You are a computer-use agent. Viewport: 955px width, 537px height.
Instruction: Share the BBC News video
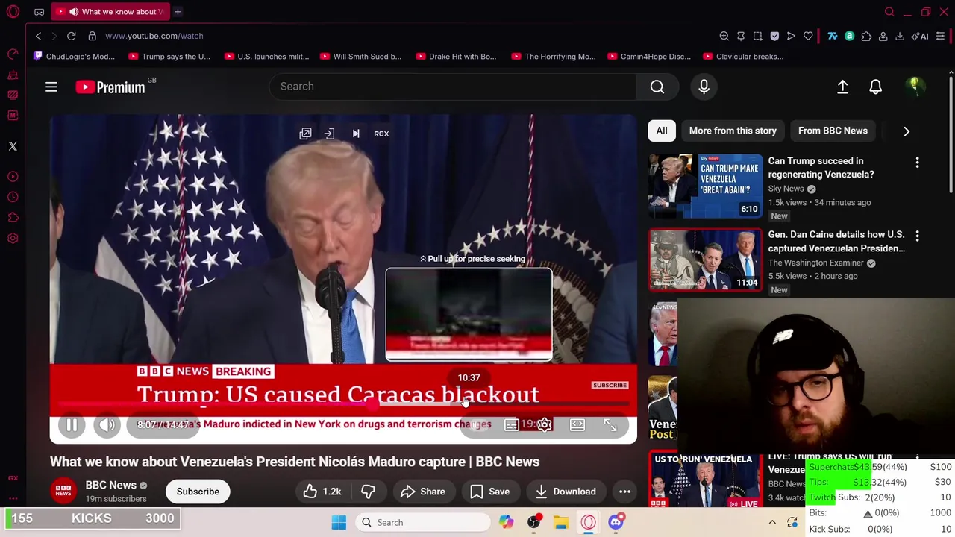(x=423, y=492)
